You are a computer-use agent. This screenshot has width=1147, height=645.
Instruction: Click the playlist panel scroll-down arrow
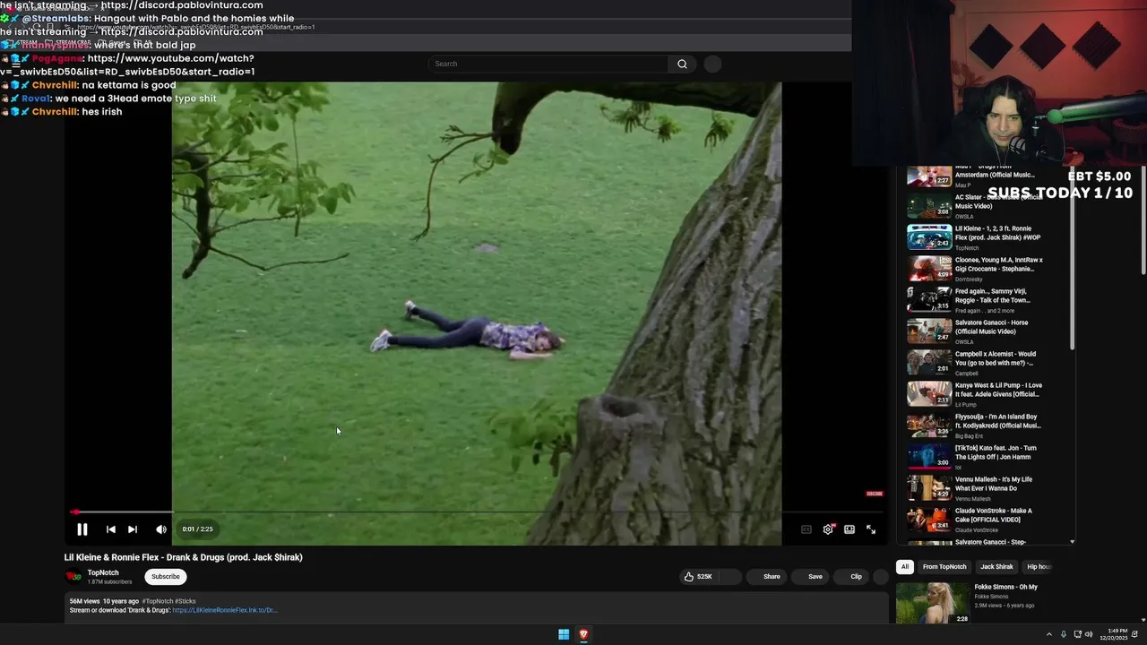[x=1072, y=541]
